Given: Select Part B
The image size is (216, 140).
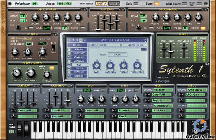Looking at the screenshot, I should click(x=114, y=4).
